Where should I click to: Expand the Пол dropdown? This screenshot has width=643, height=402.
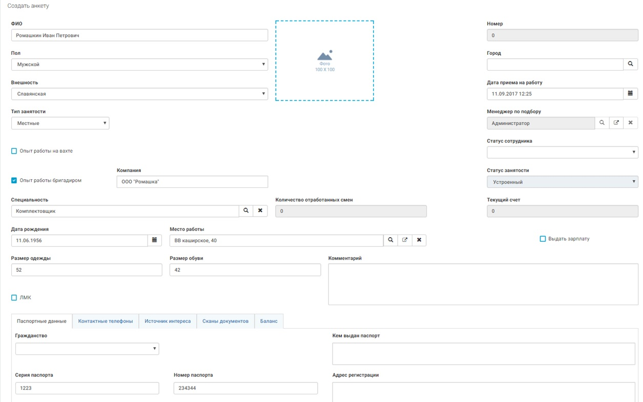pos(139,65)
